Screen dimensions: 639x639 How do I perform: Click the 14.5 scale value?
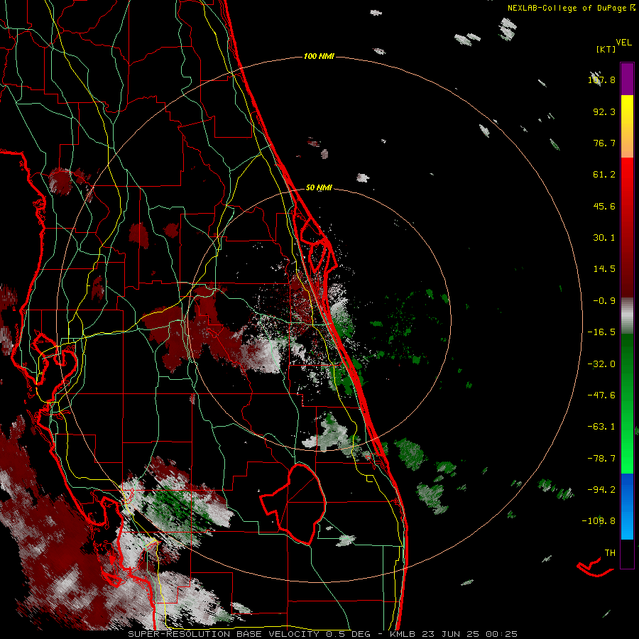[x=604, y=269]
